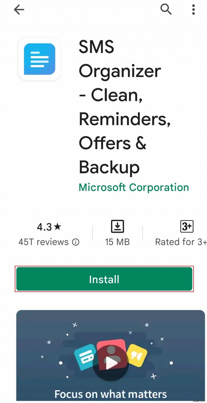This screenshot has height=403, width=207.
Task: Tap the download size icon
Action: pos(117,226)
